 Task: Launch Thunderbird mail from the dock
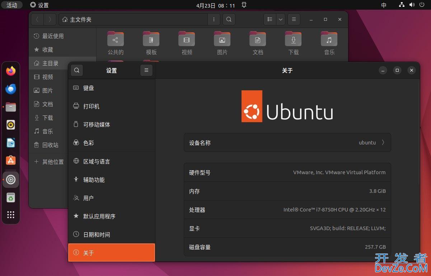point(11,89)
